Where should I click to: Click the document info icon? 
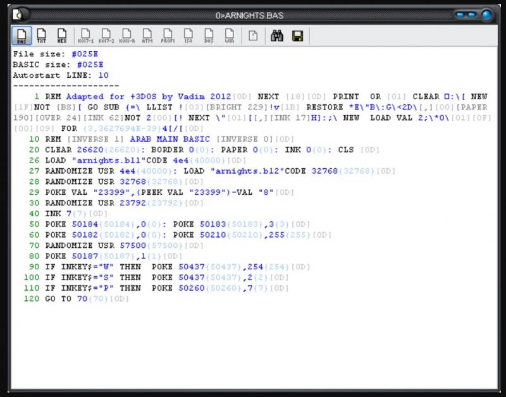click(x=253, y=36)
